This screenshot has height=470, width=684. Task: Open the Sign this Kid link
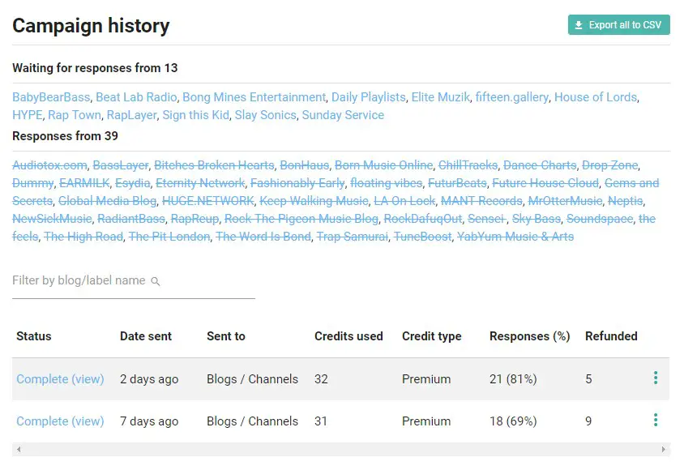click(196, 115)
